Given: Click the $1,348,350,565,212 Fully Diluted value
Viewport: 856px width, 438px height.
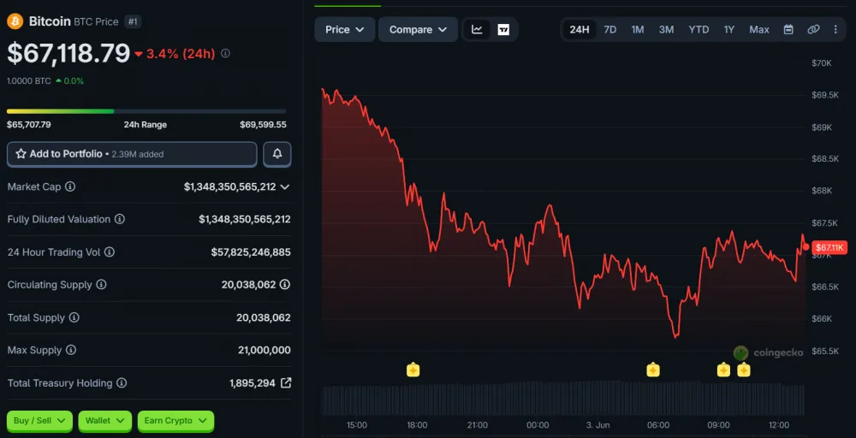Looking at the screenshot, I should tap(245, 219).
